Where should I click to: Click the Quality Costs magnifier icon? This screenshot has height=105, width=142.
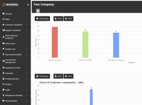tap(3, 49)
